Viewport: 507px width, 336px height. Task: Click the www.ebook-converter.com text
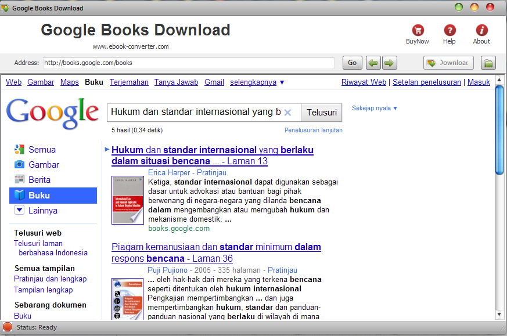[131, 46]
